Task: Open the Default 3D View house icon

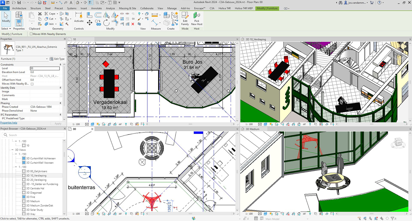Action: pos(78,3)
